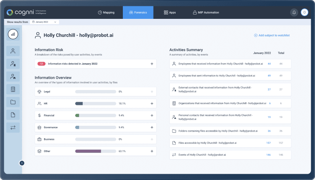Viewport: 315px width, 180px height.
Task: Expand the HR information category
Action: coord(152,104)
